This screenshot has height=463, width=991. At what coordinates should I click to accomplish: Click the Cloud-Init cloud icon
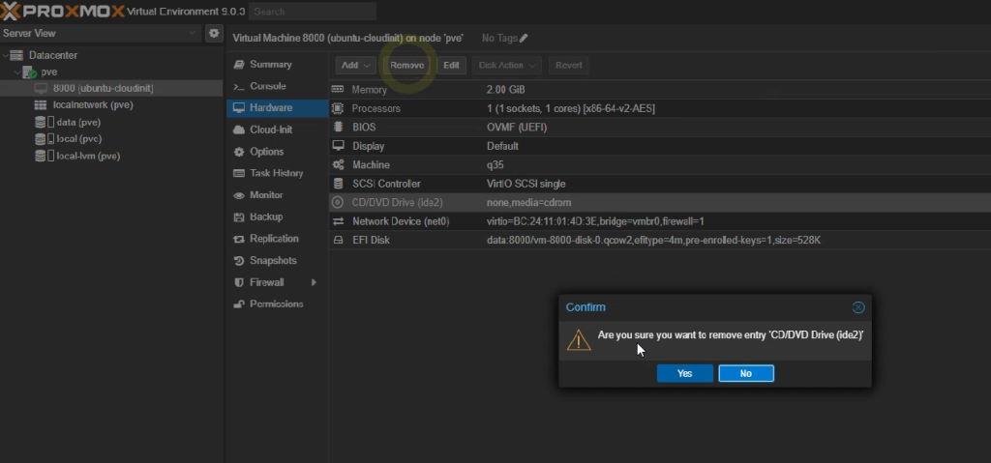[239, 130]
